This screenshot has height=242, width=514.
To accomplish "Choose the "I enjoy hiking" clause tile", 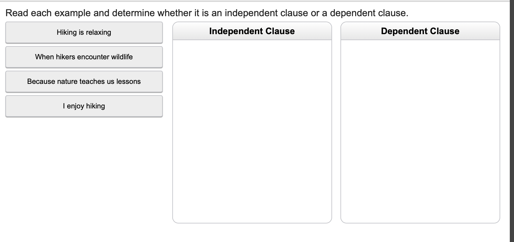I will click(84, 106).
